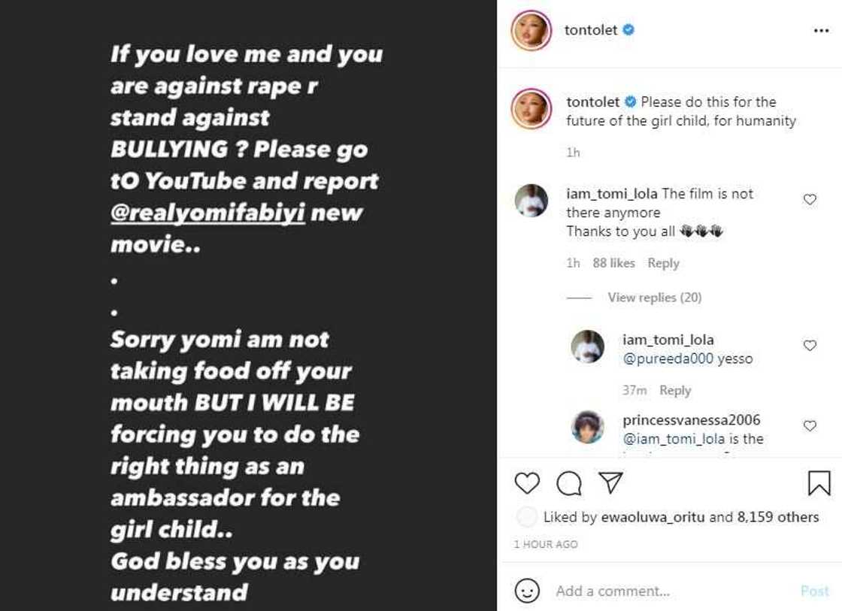This screenshot has height=611, width=842.
Task: Reply to iam_tomi_lola's comment
Action: click(665, 263)
